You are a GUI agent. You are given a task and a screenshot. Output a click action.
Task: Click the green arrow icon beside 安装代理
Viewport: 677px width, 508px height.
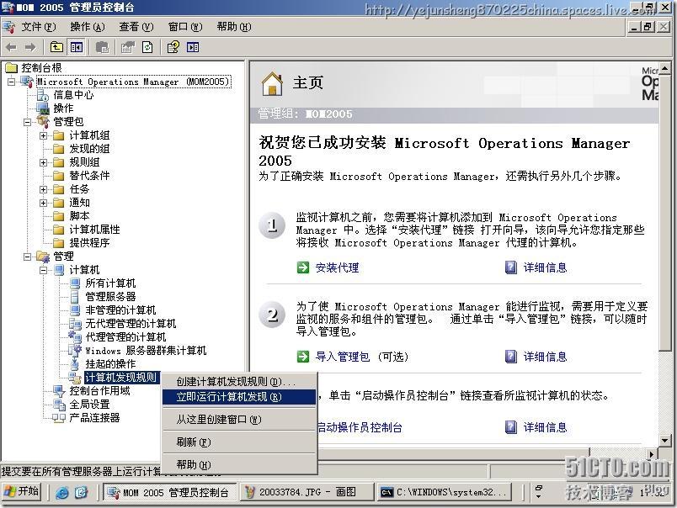point(303,267)
